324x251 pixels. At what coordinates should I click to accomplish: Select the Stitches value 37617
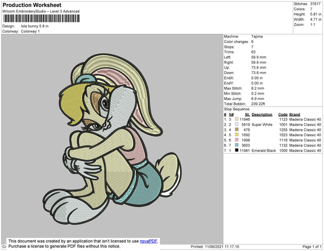click(315, 4)
